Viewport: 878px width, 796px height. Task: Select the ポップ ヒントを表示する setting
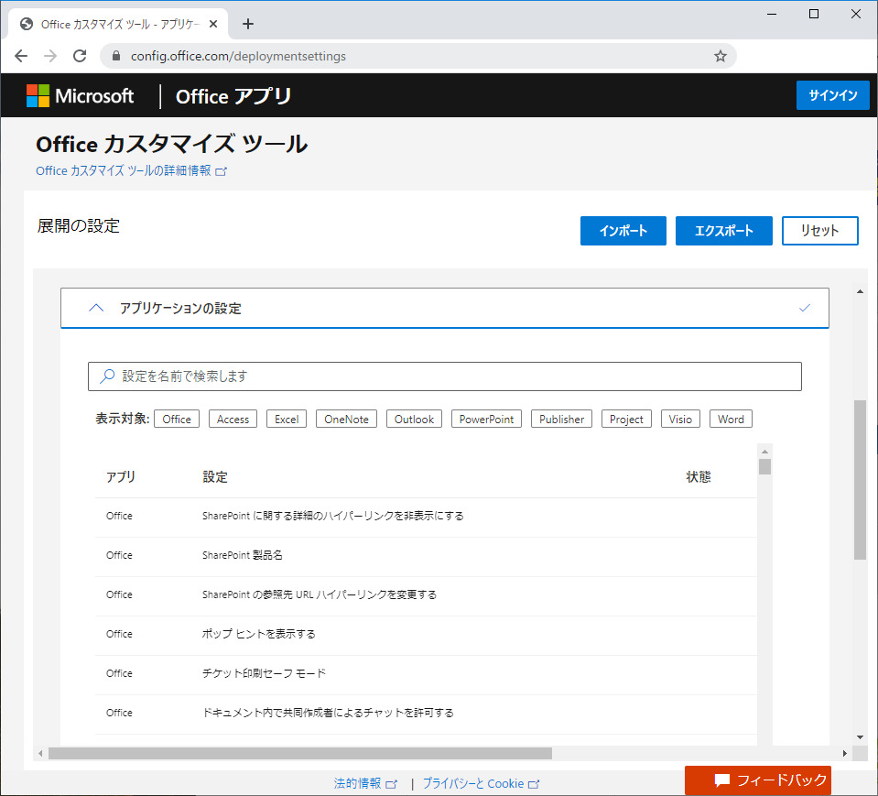(x=426, y=636)
